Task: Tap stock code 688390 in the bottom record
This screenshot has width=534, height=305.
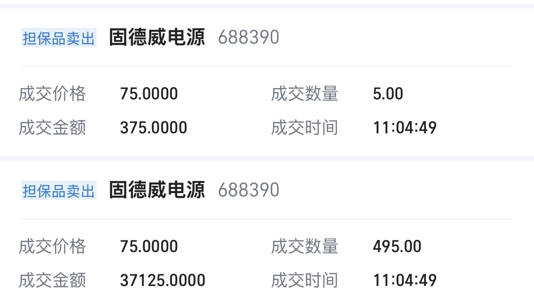Action: point(248,190)
